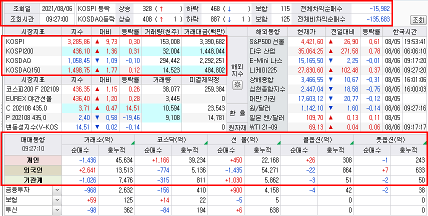Click the 일본 엔/달러 row label

tap(266, 118)
